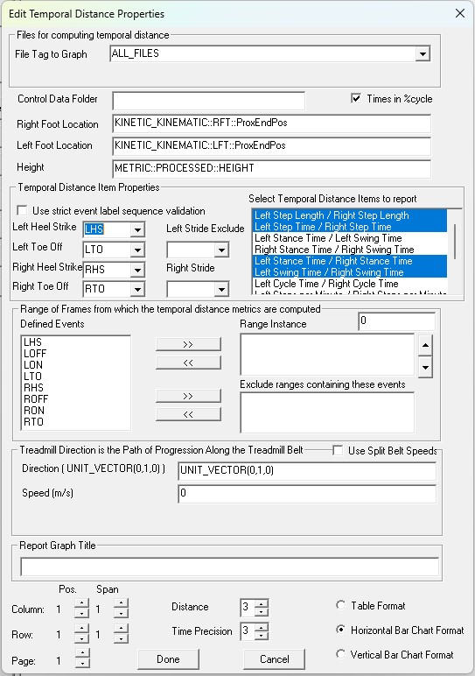The image size is (475, 676).
Task: Open the Right Stride dropdown
Action: point(221,289)
